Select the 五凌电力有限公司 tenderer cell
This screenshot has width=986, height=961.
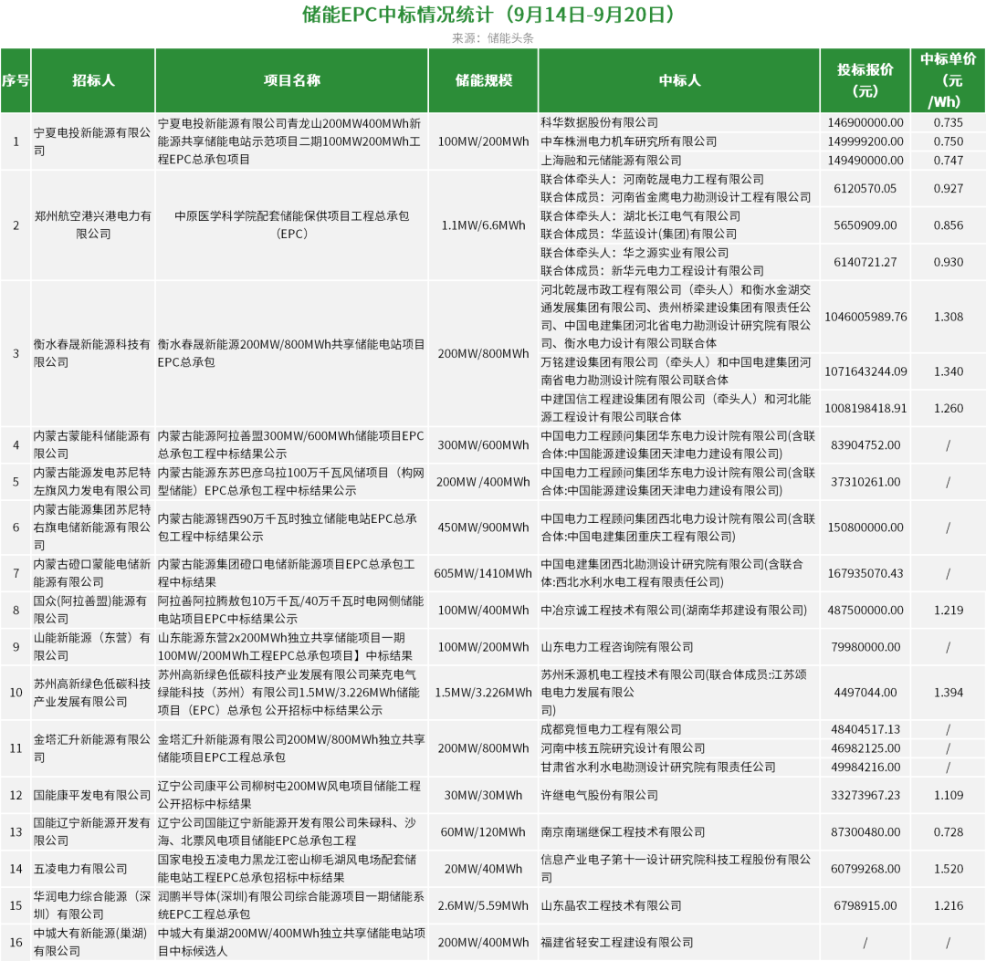[x=80, y=869]
